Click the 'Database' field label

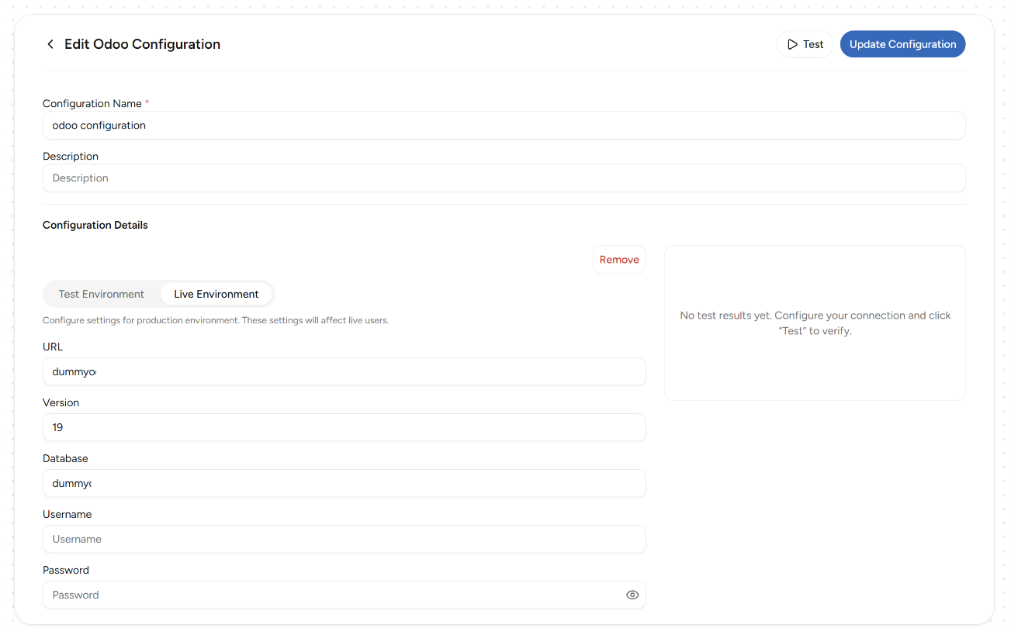65,459
